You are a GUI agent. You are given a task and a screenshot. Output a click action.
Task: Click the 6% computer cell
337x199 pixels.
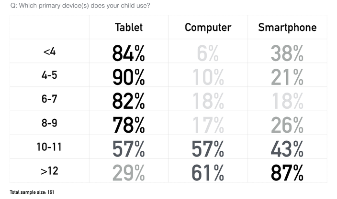tap(208, 53)
